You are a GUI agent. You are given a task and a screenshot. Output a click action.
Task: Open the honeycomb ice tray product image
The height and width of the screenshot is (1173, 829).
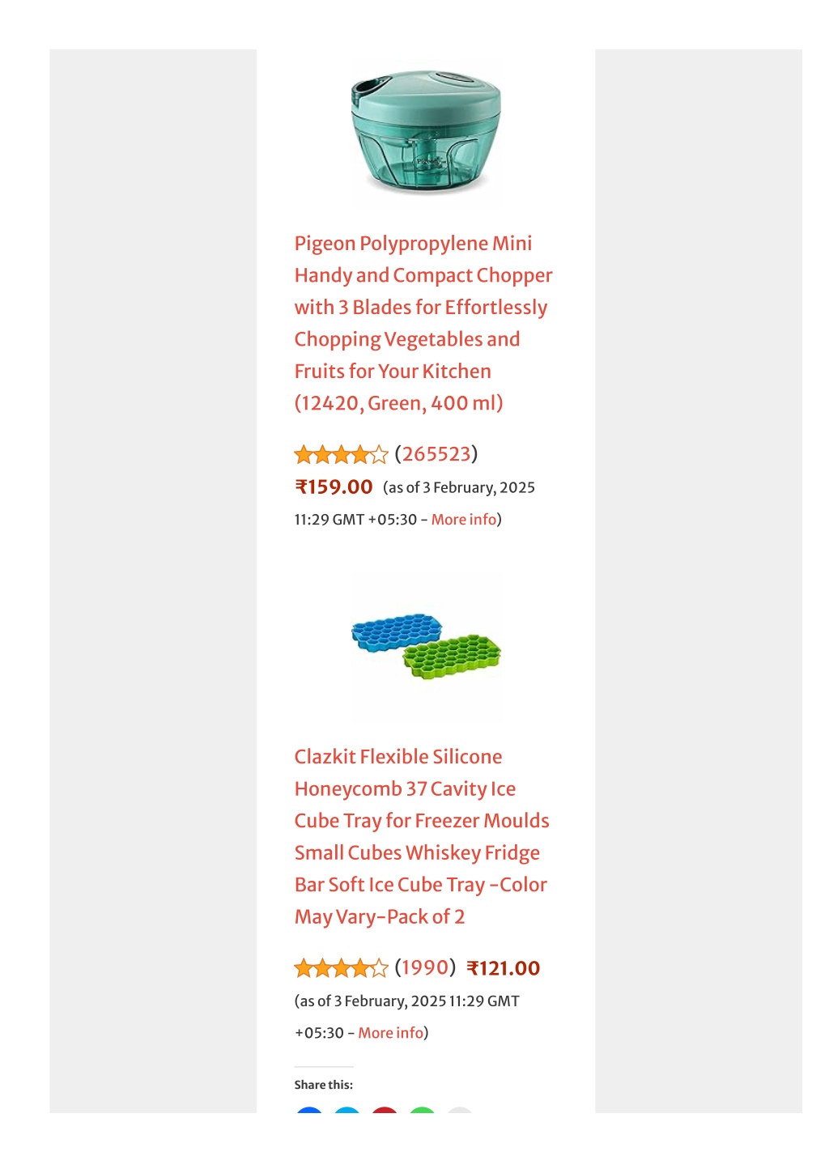pyautogui.click(x=426, y=647)
